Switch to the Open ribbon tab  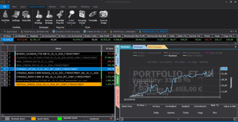pos(23,7)
